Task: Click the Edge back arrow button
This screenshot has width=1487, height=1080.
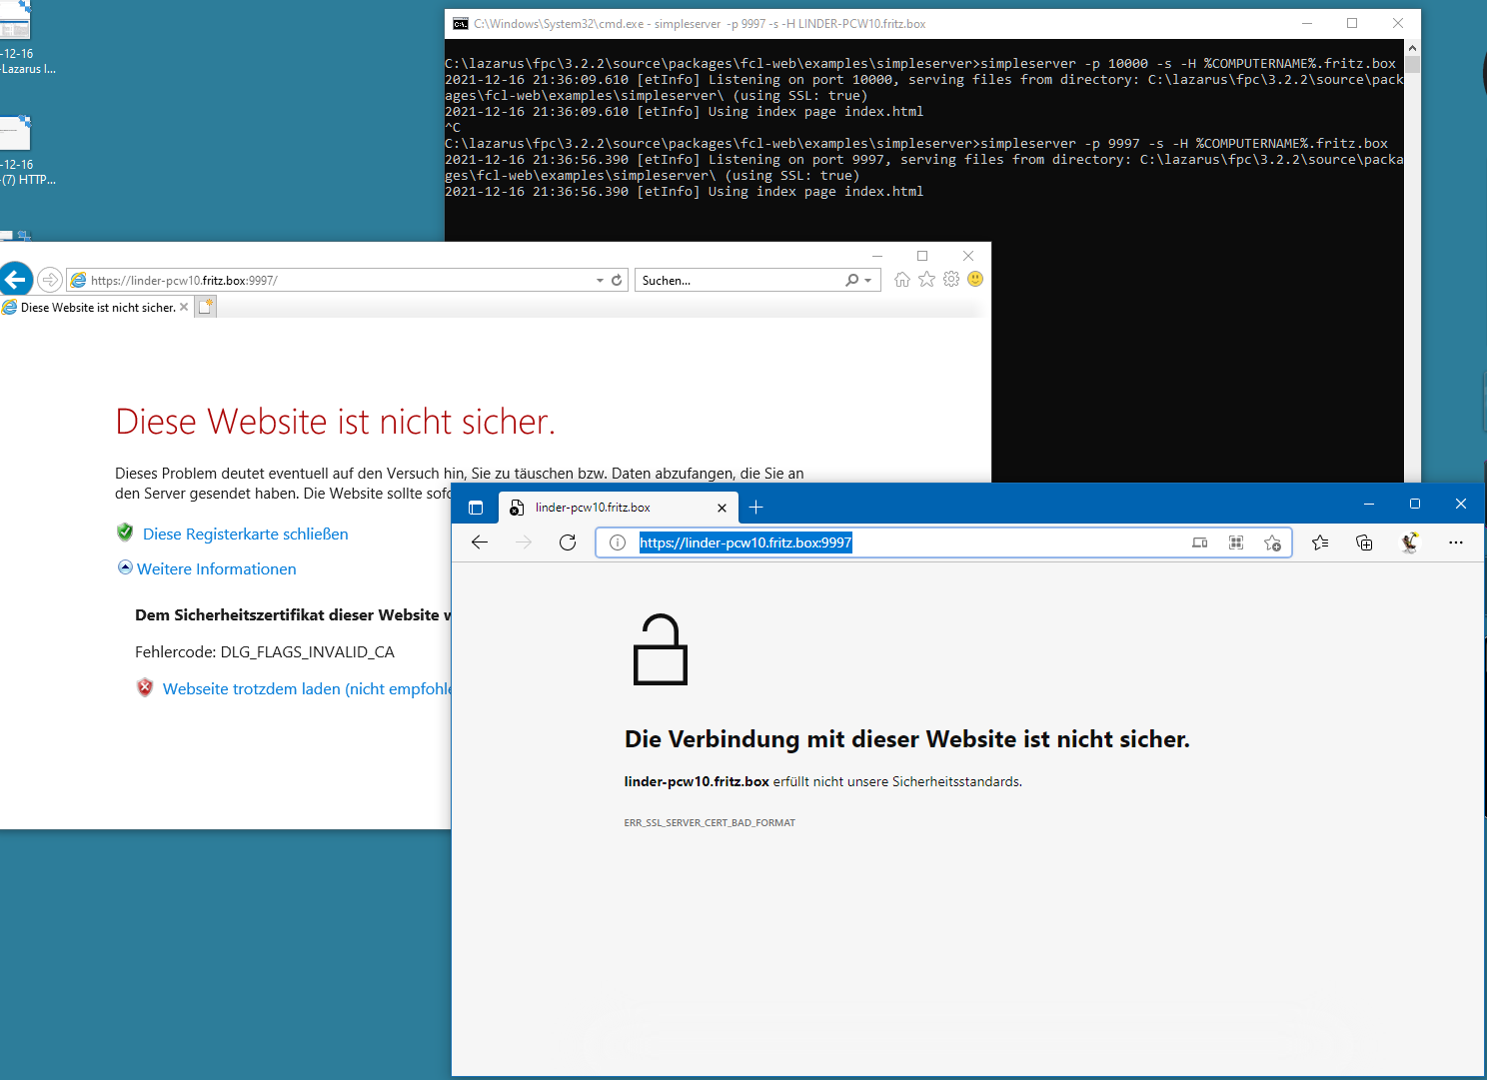Action: click(480, 542)
